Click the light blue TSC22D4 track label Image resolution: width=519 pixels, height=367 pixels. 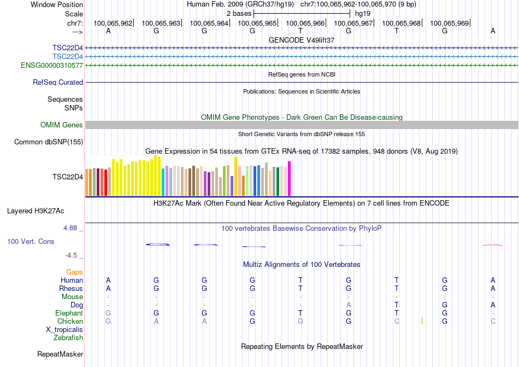(x=68, y=56)
